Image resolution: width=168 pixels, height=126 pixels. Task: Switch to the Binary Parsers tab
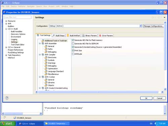90,36
